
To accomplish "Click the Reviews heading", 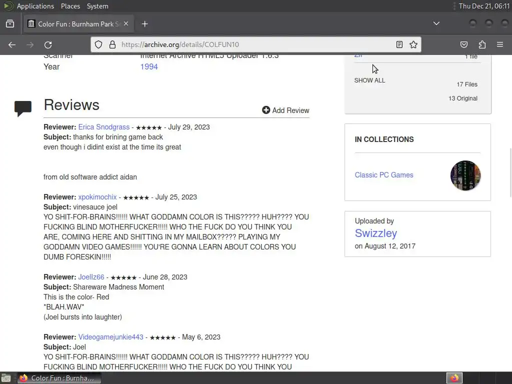I will coord(71,105).
